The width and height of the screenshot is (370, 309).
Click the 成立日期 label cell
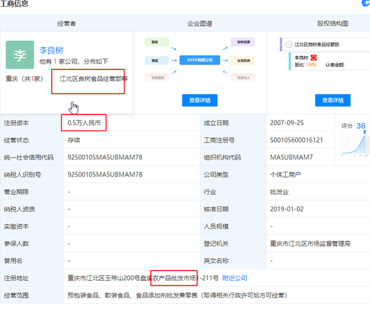point(233,123)
